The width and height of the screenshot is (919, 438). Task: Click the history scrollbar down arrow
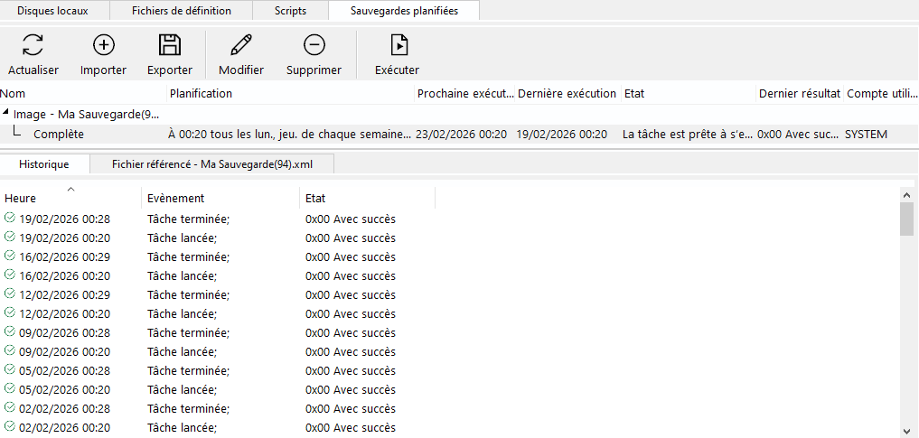click(x=906, y=431)
